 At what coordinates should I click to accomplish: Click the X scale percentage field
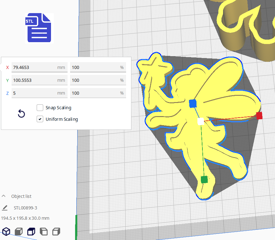94,67
